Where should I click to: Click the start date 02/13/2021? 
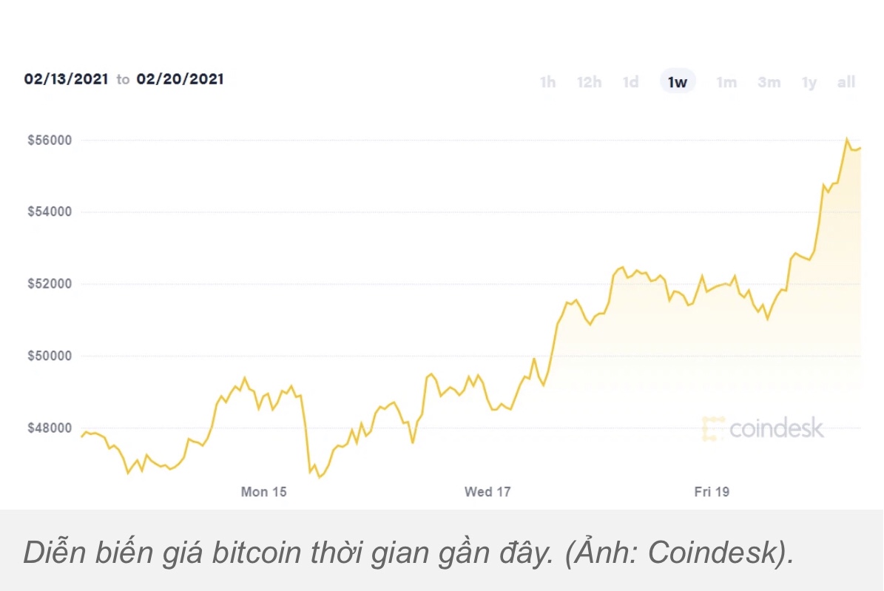[x=66, y=79]
